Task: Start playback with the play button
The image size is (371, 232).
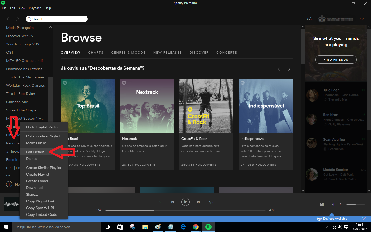Action: click(x=185, y=202)
